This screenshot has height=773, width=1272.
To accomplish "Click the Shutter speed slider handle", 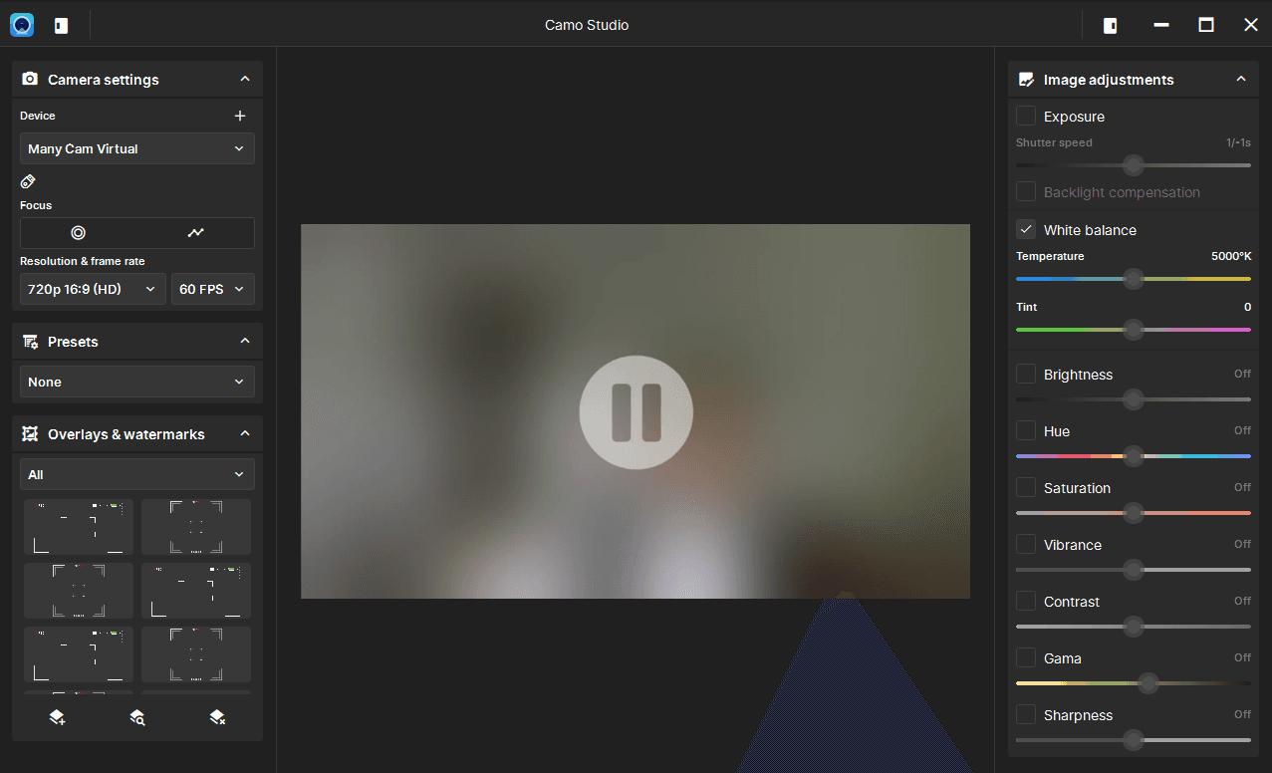I will (1133, 165).
